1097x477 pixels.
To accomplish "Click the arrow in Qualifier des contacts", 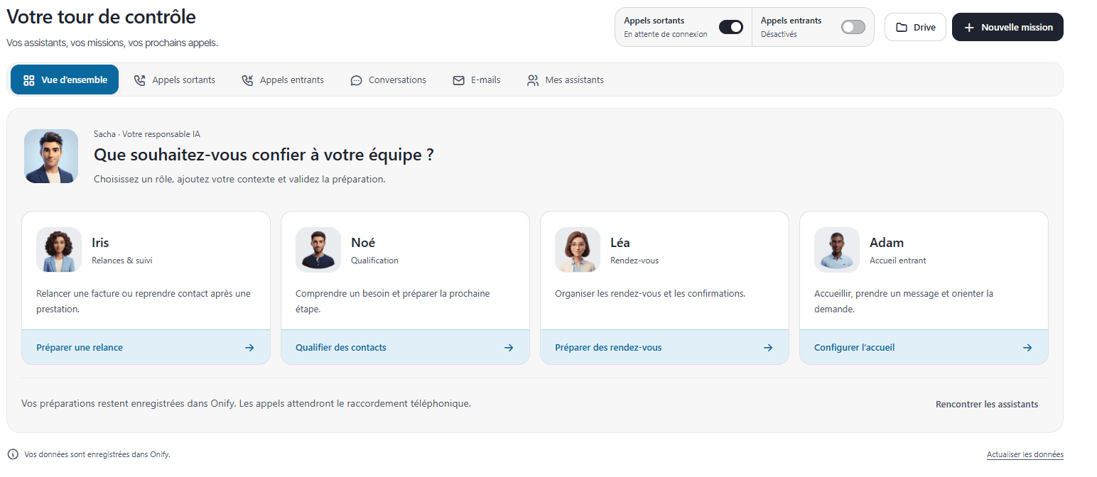I will pos(509,348).
